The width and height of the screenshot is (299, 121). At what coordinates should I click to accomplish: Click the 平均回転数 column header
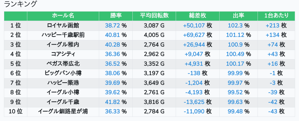(154, 16)
